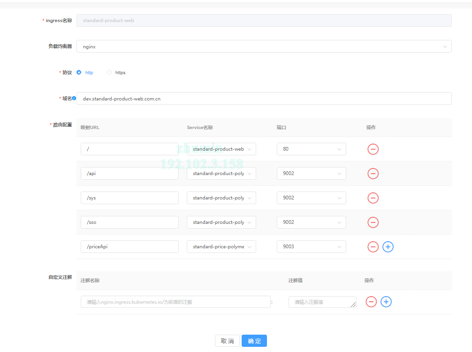
Task: Remove the /sso route row
Action: tap(373, 222)
